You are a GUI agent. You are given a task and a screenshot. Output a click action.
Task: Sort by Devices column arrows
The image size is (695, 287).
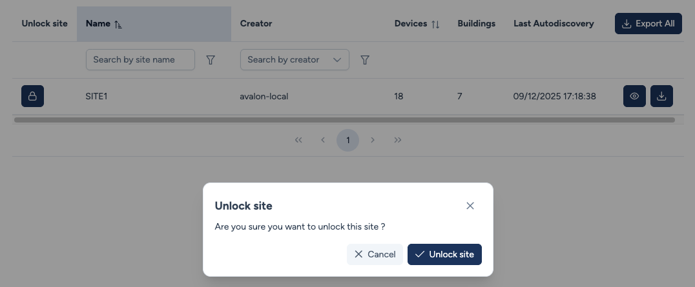[435, 24]
